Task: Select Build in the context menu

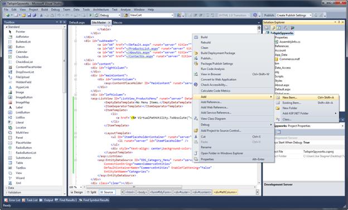Action: pyautogui.click(x=234, y=37)
